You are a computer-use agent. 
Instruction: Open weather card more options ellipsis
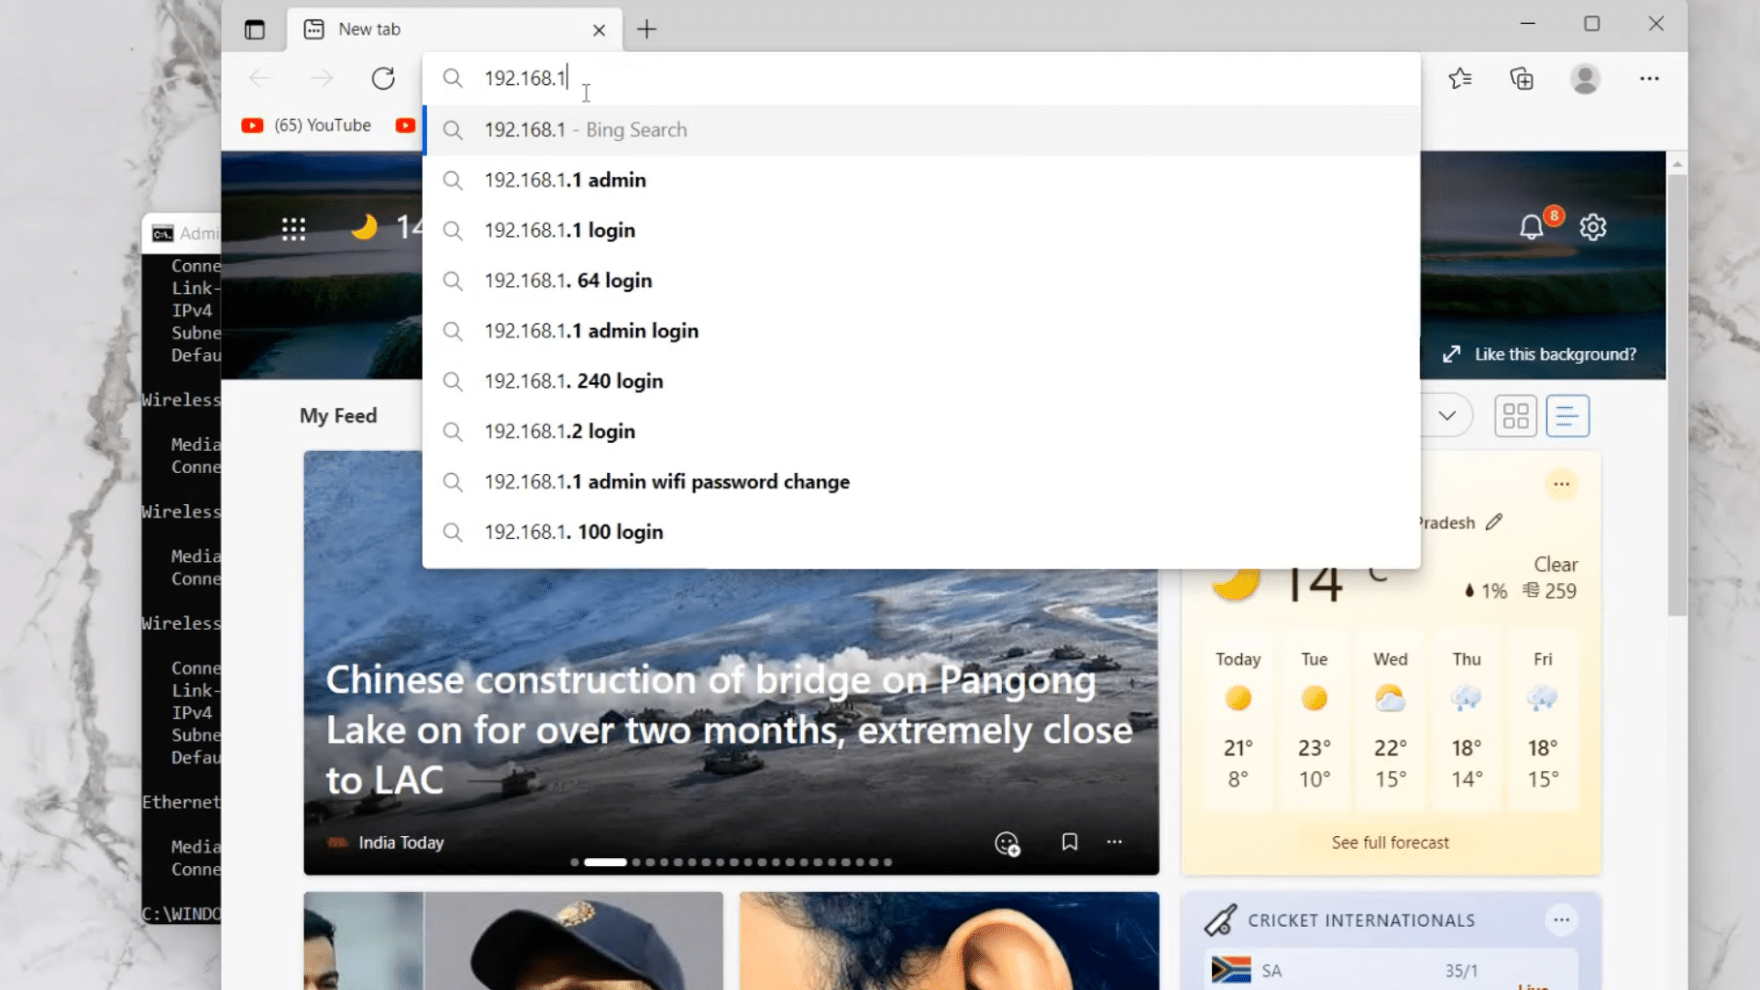[x=1562, y=484]
